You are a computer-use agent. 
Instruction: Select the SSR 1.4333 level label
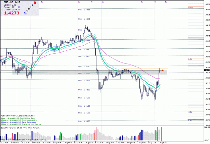coord(84,56)
